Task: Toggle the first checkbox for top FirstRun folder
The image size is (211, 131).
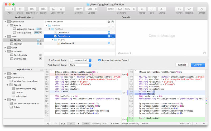Action: (x=109, y=25)
